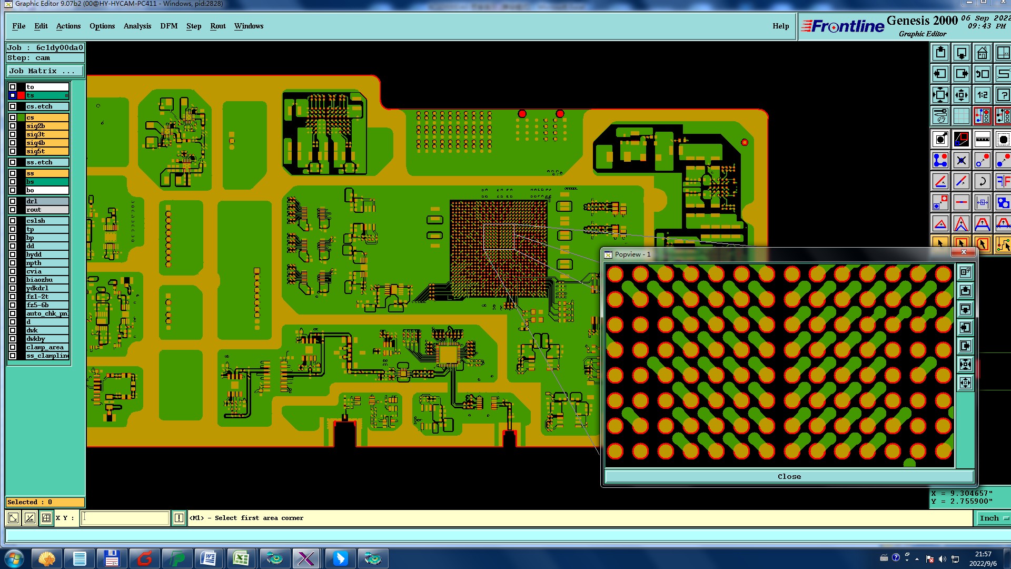Toggle checkbox for the sig2b layer
The height and width of the screenshot is (569, 1011).
click(x=13, y=126)
